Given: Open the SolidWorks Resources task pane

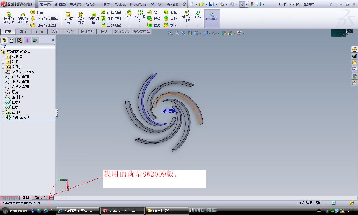Looking at the screenshot, I should point(354,49).
